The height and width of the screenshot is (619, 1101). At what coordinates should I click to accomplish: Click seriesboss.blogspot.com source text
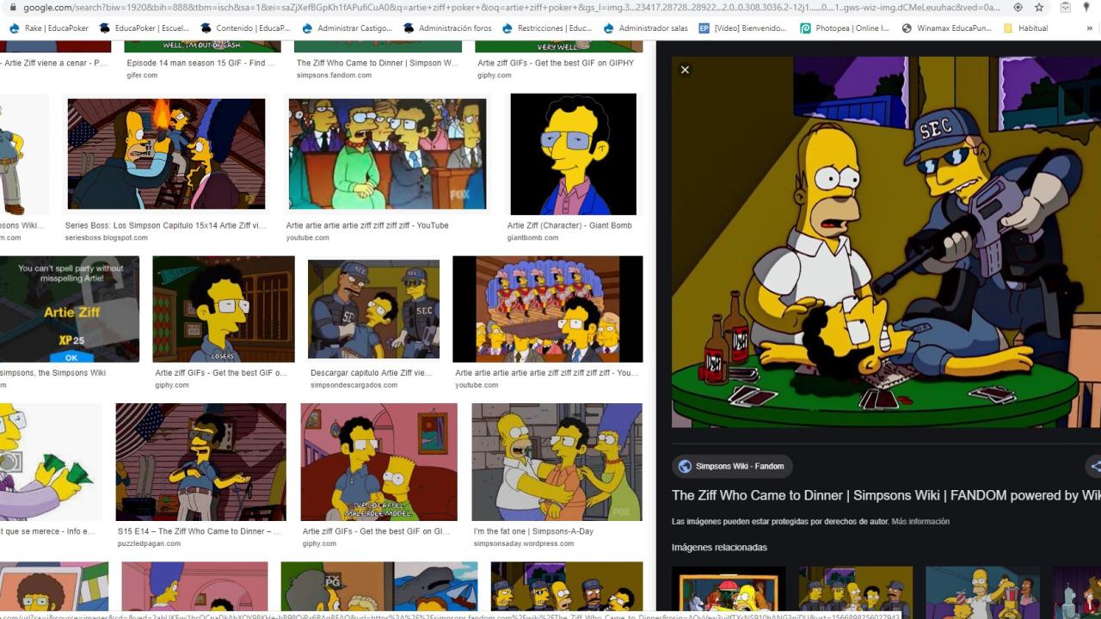(x=106, y=237)
